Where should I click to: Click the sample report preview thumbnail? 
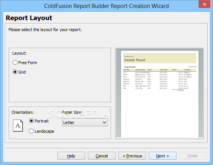[160, 93]
